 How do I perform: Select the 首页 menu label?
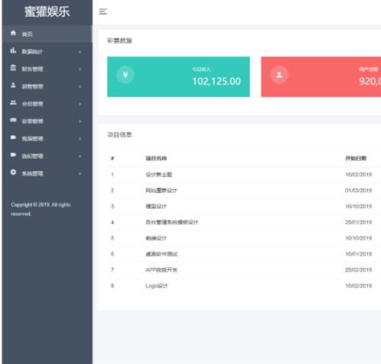27,34
